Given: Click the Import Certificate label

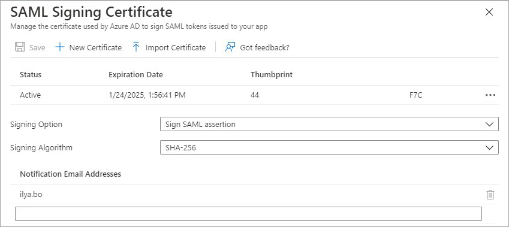Looking at the screenshot, I should [x=176, y=48].
